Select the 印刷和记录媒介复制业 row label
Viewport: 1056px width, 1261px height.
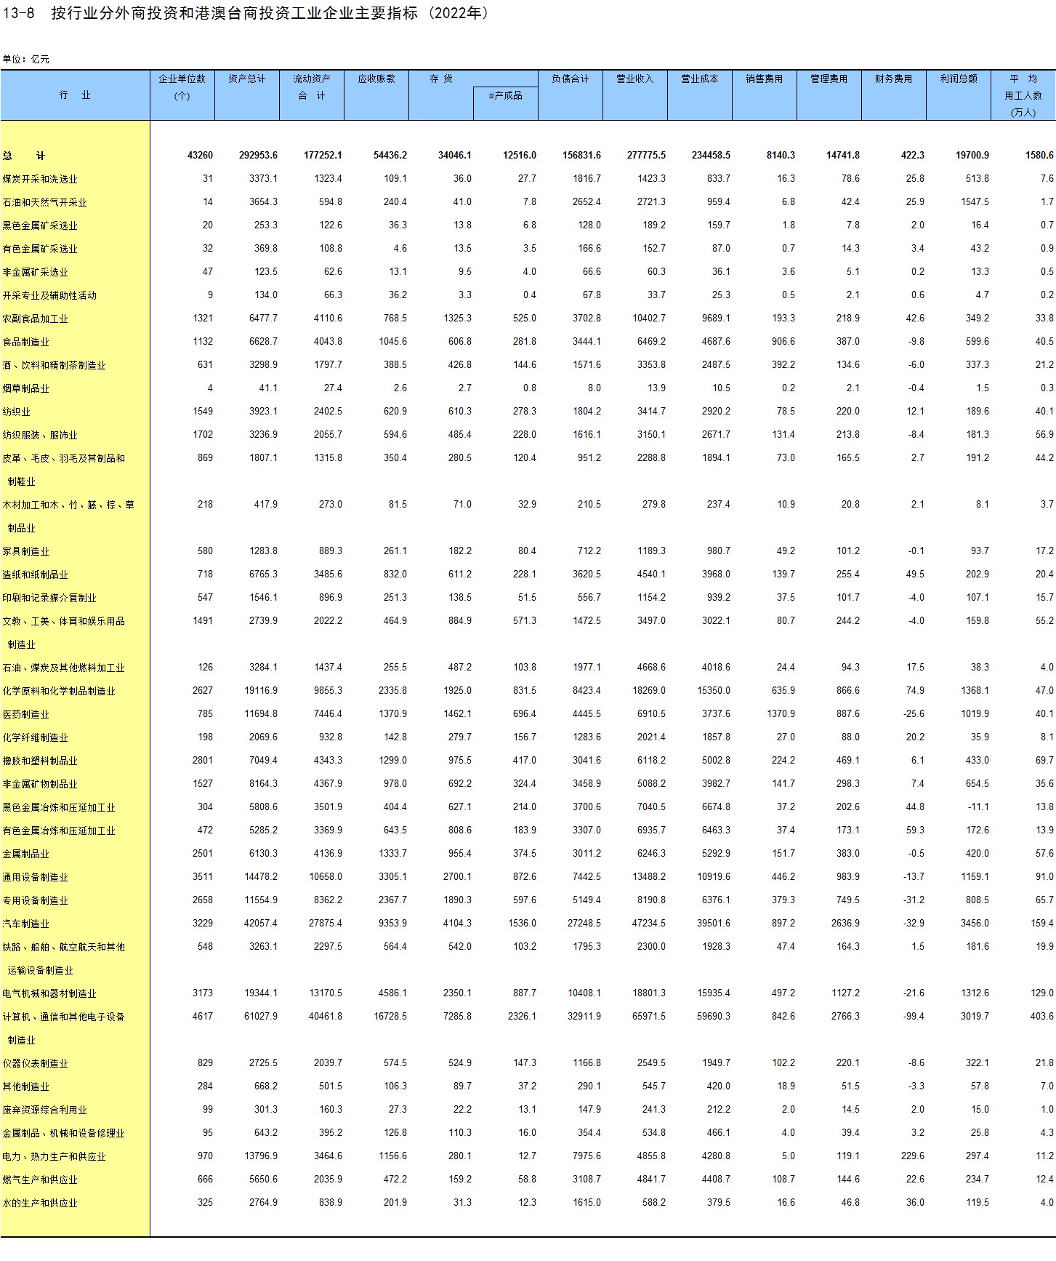pyautogui.click(x=49, y=598)
